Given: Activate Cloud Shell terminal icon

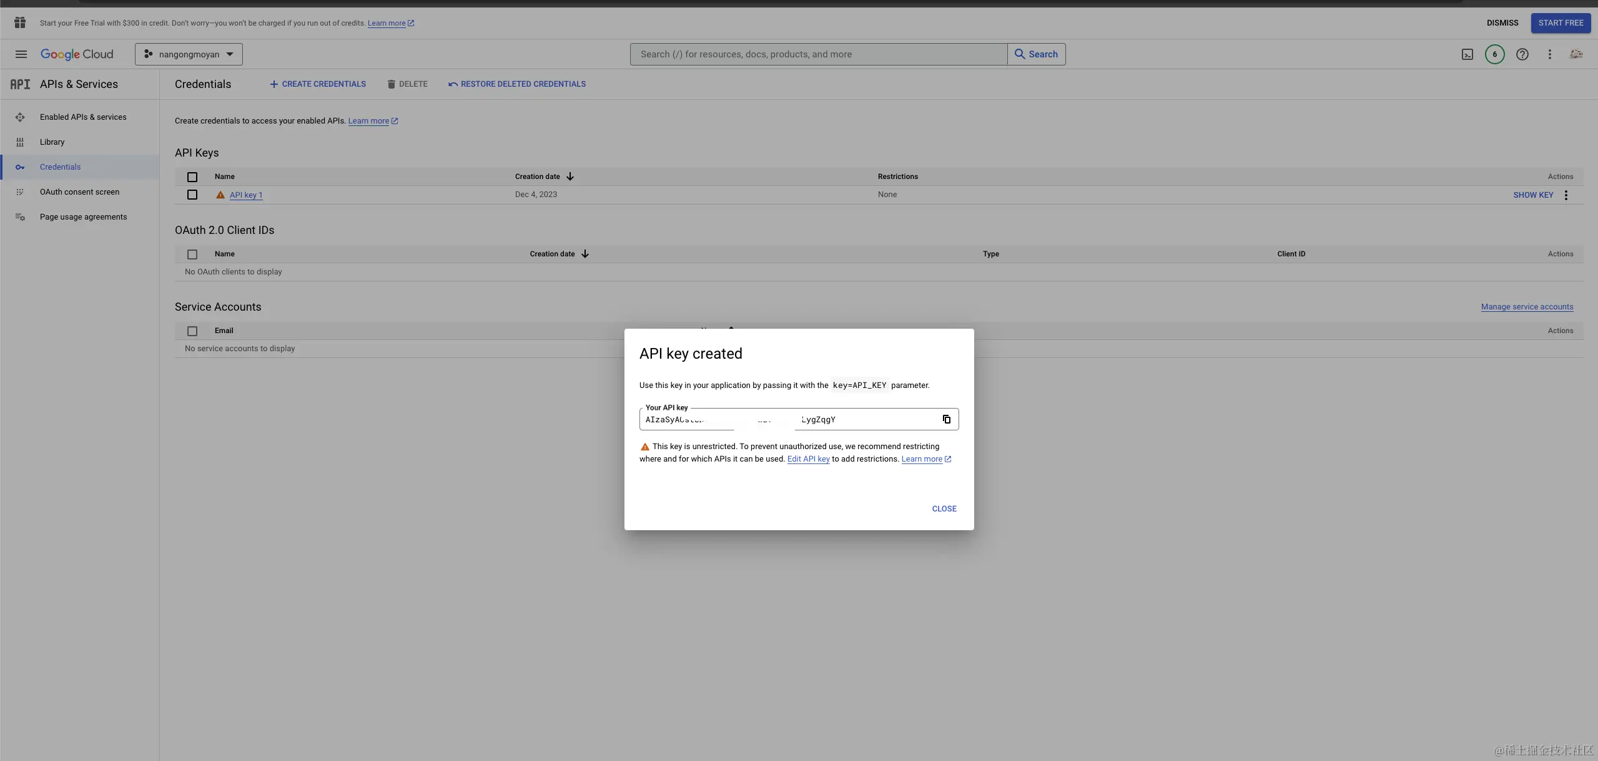Looking at the screenshot, I should click(x=1467, y=54).
